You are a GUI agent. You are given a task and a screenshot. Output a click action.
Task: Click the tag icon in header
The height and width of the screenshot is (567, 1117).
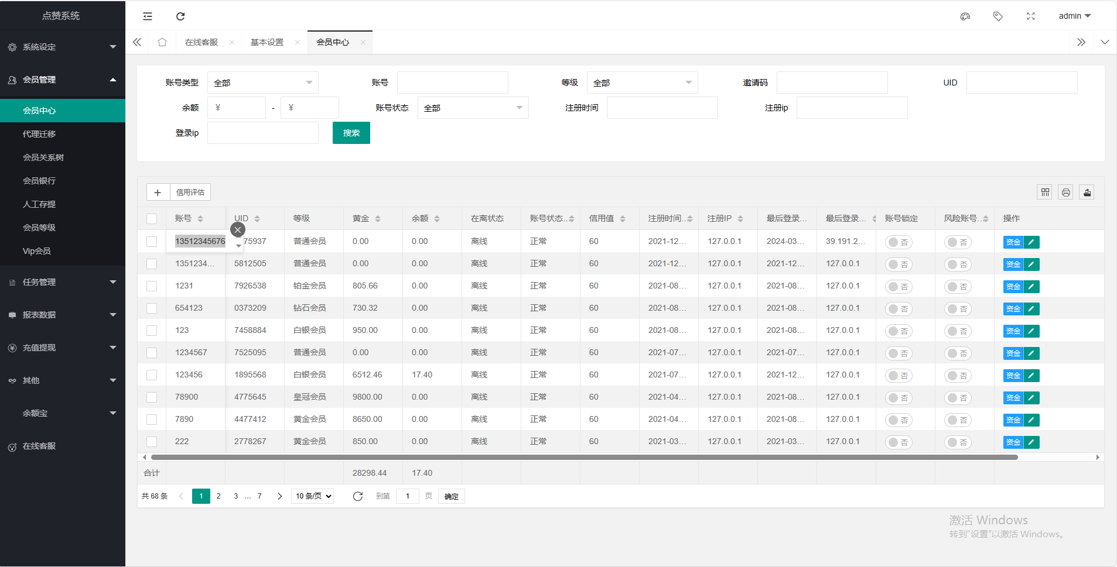coord(998,16)
